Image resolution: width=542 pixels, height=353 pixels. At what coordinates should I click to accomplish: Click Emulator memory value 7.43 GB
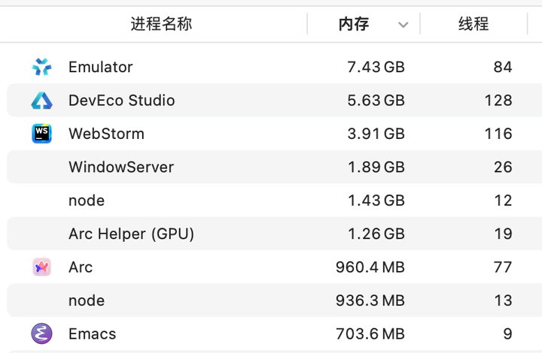pyautogui.click(x=376, y=67)
